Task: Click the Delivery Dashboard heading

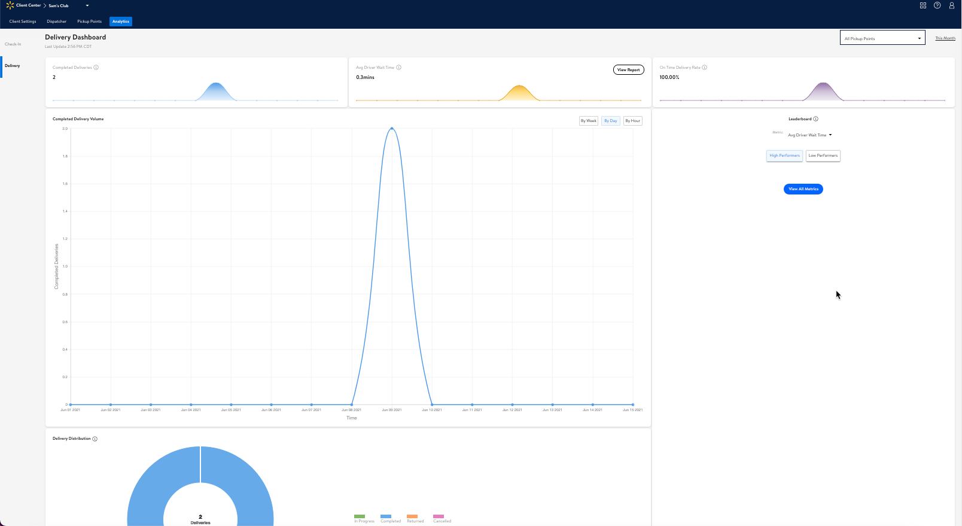Action: pyautogui.click(x=75, y=37)
